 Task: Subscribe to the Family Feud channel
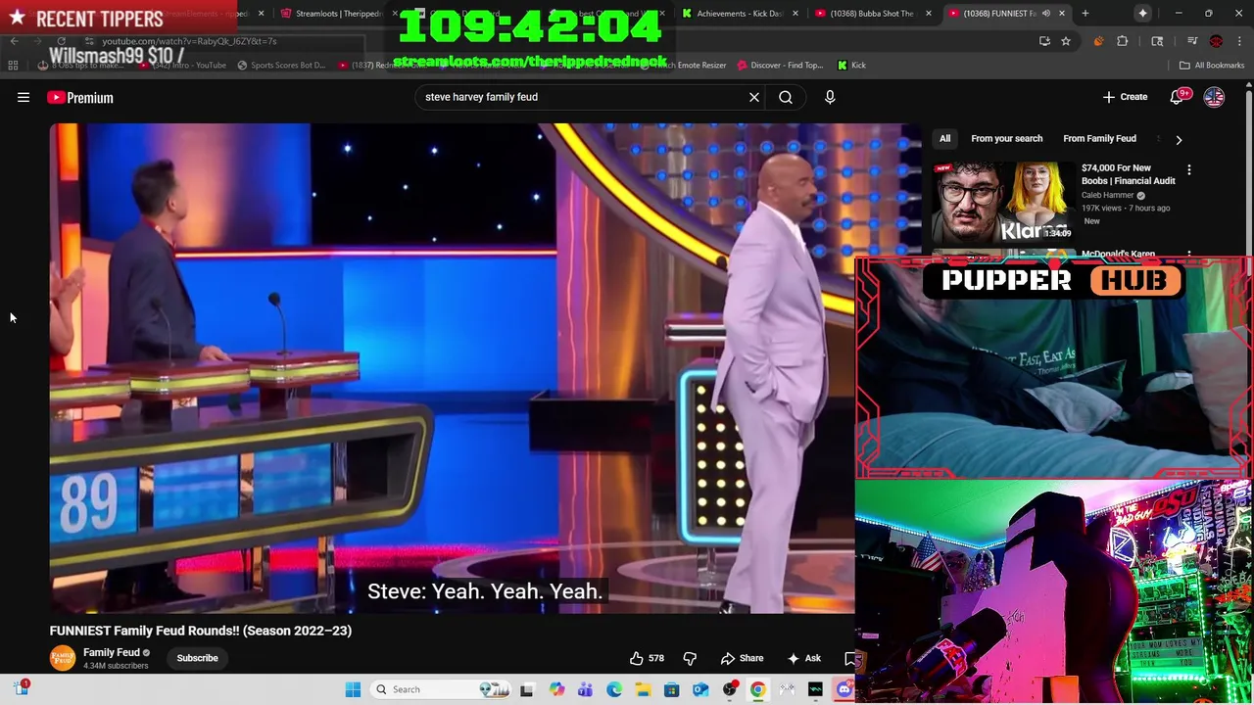197,658
